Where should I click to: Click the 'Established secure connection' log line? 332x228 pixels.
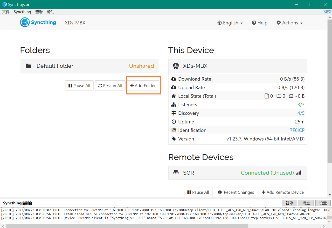(x=156, y=214)
